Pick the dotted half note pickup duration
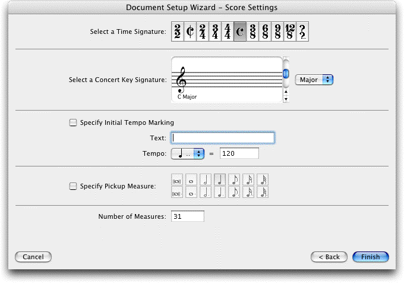The image size is (404, 283). point(206,192)
